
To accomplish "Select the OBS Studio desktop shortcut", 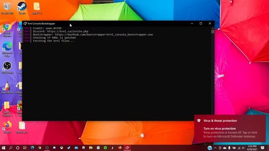I will coord(7,68).
